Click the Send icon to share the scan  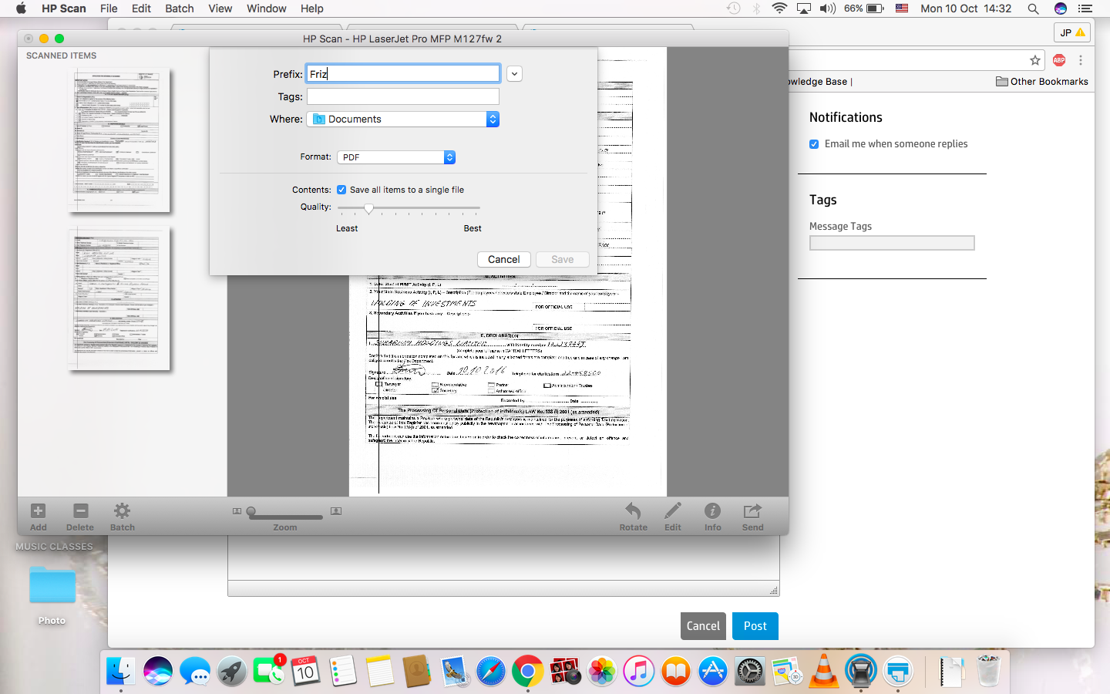(x=752, y=510)
